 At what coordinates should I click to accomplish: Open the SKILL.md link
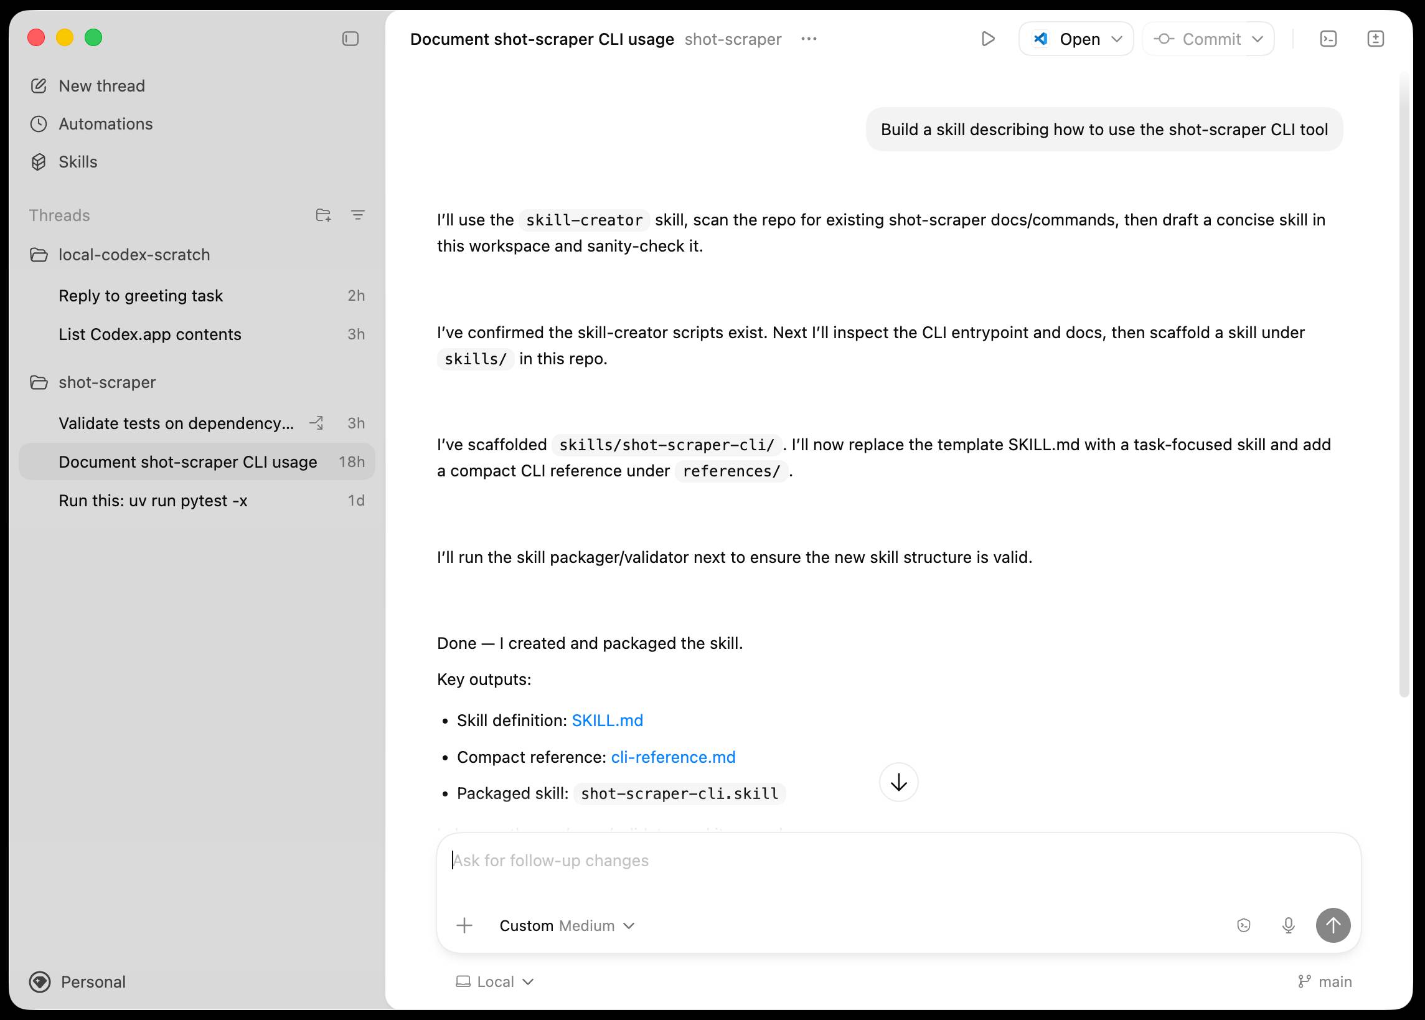tap(606, 720)
